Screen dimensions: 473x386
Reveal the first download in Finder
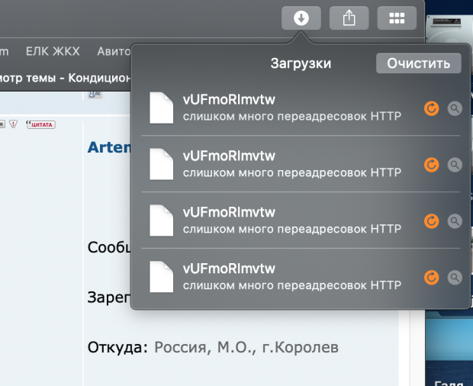tap(454, 108)
